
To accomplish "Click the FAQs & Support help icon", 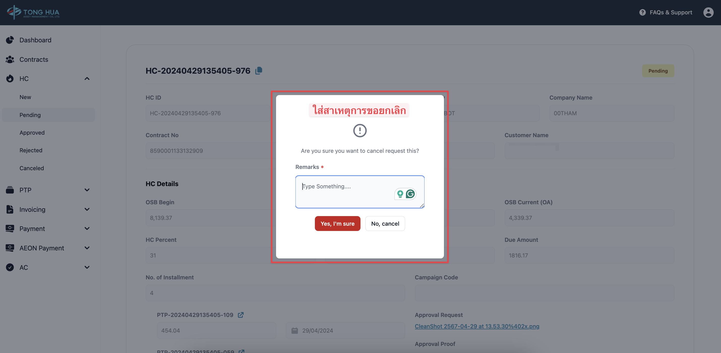I will coord(642,12).
